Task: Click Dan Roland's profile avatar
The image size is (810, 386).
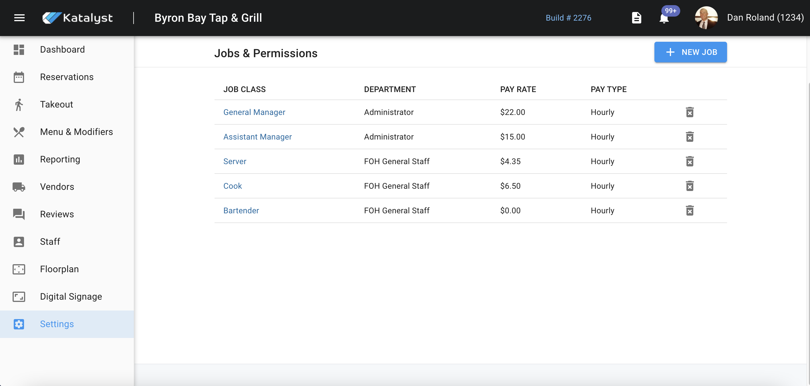Action: click(x=706, y=18)
